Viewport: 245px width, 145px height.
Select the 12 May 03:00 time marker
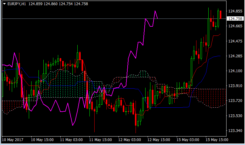[129, 140]
